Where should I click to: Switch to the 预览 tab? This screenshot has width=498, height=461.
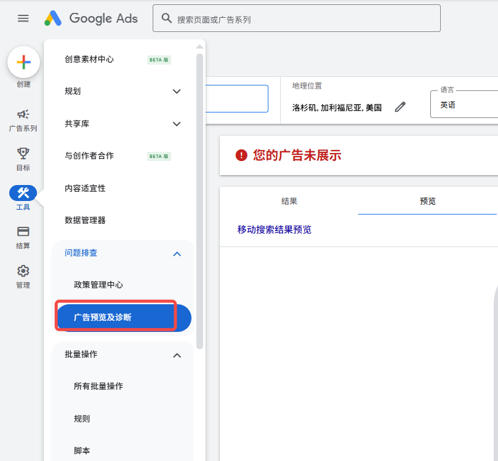pos(427,201)
